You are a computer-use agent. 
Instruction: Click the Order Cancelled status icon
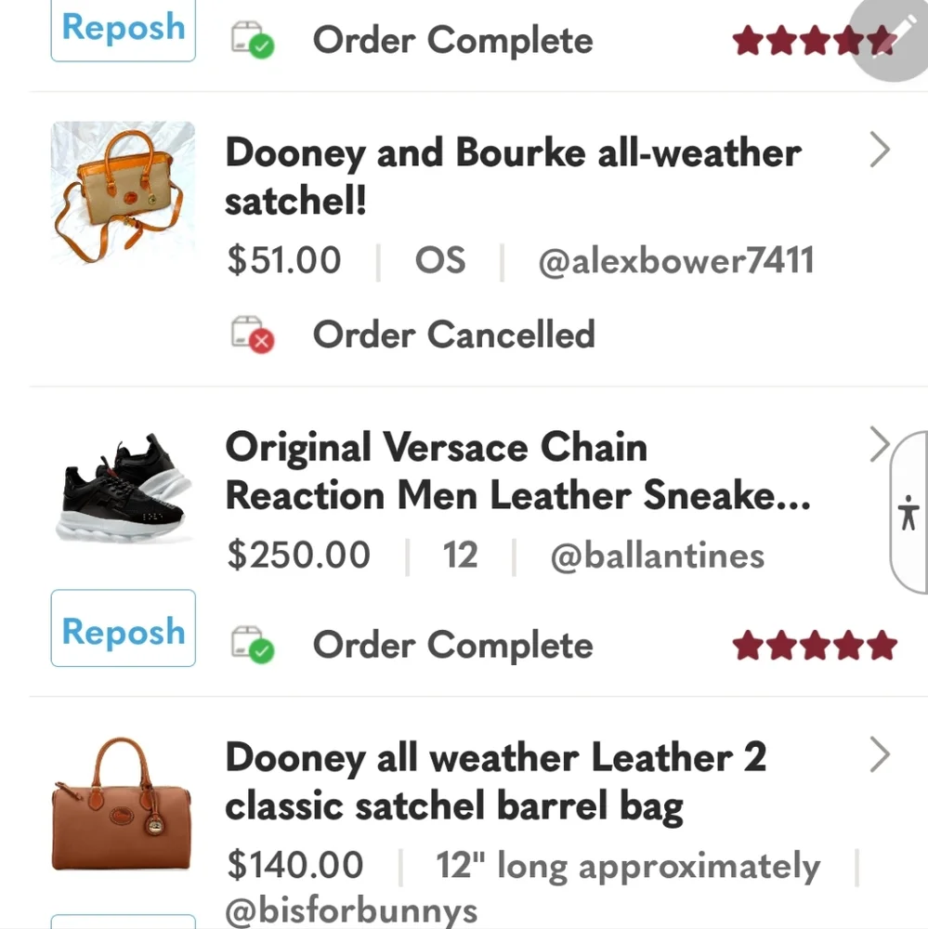coord(253,334)
